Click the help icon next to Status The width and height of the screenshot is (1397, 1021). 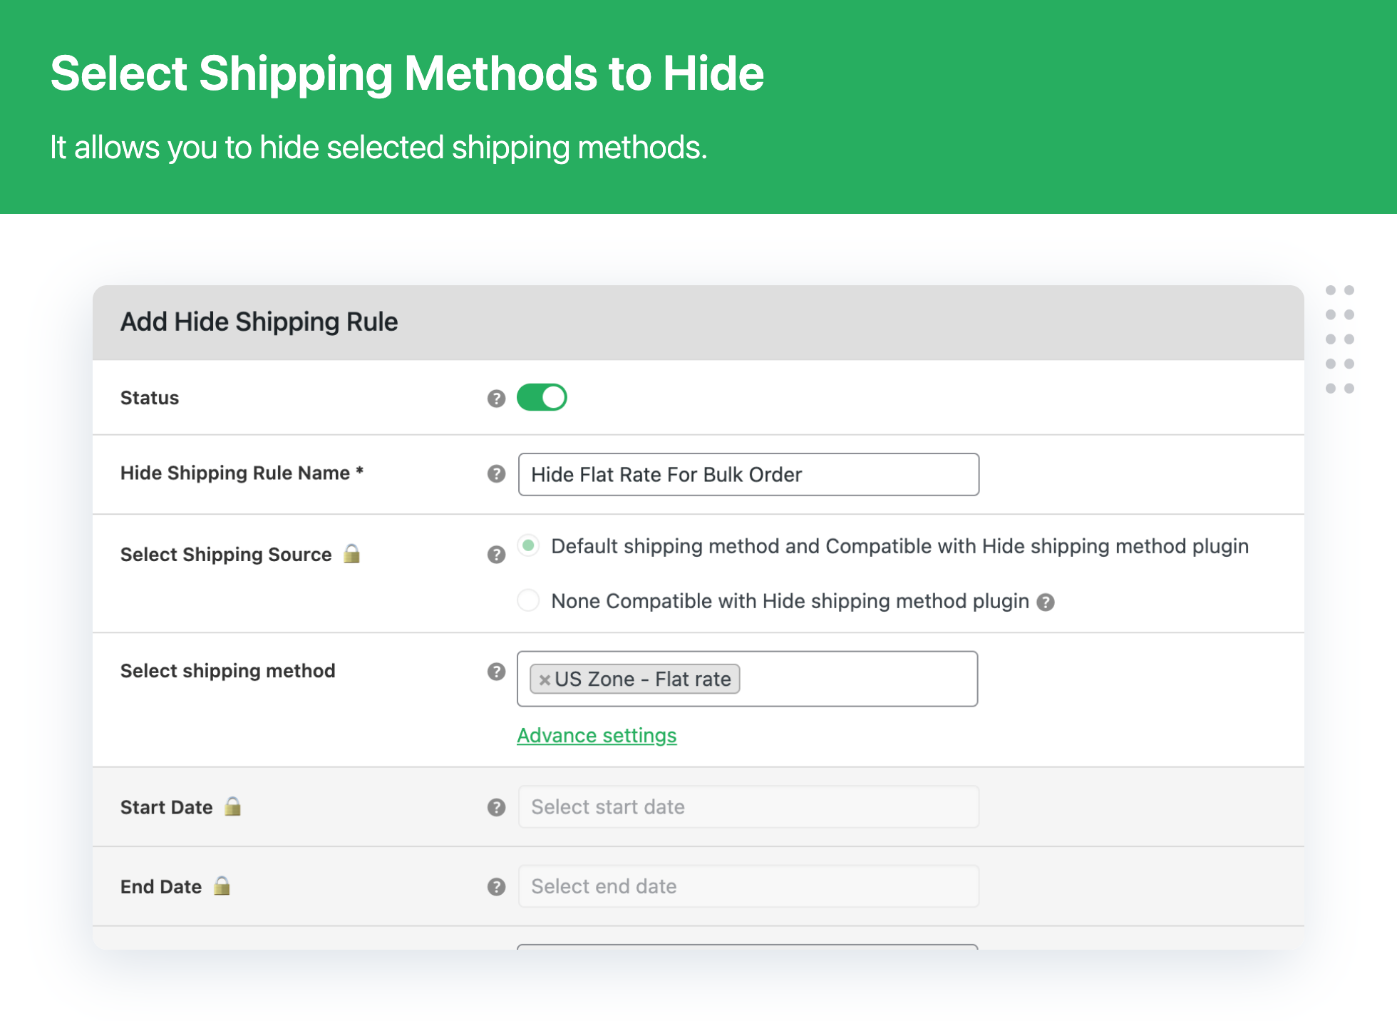point(496,399)
